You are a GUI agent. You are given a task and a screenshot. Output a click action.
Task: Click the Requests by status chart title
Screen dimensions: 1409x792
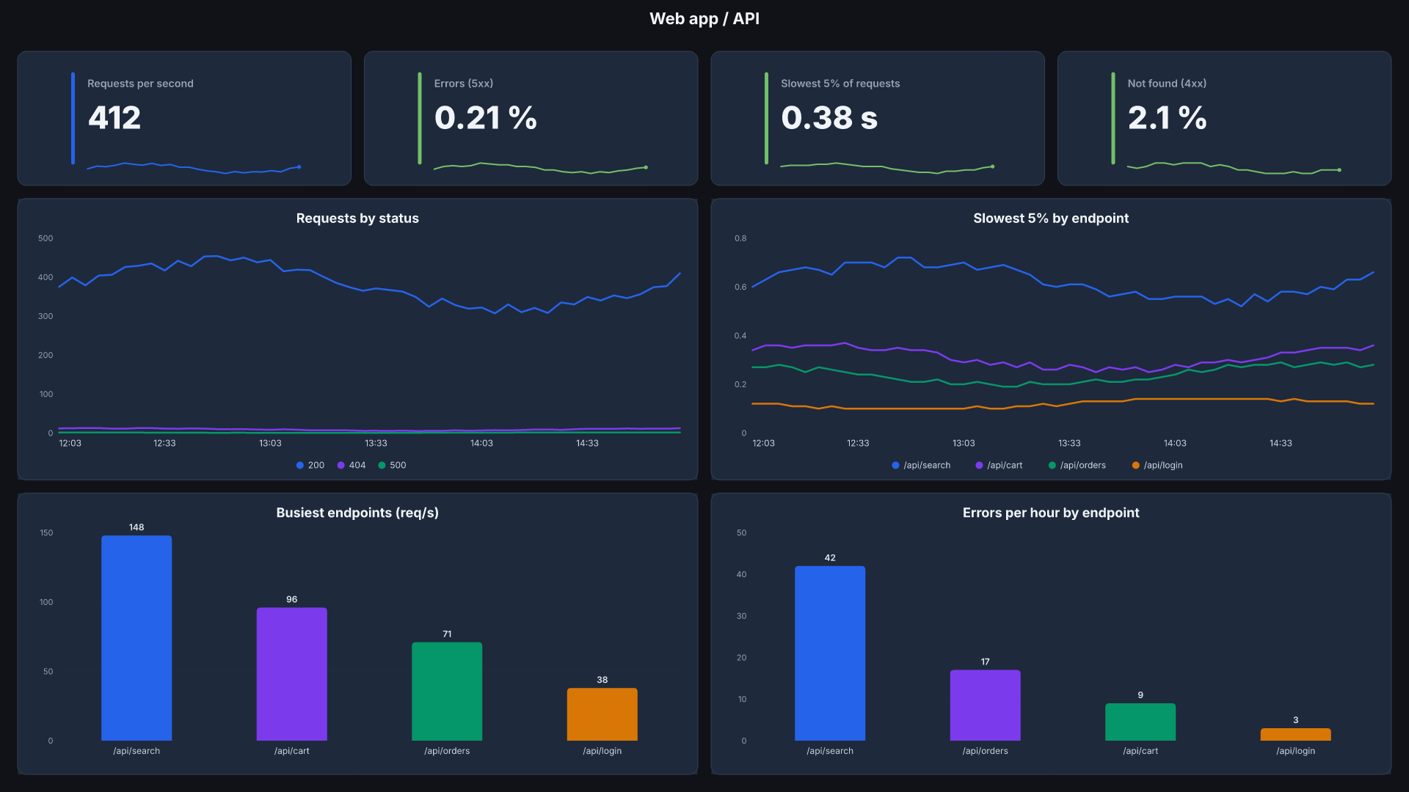[x=357, y=218]
